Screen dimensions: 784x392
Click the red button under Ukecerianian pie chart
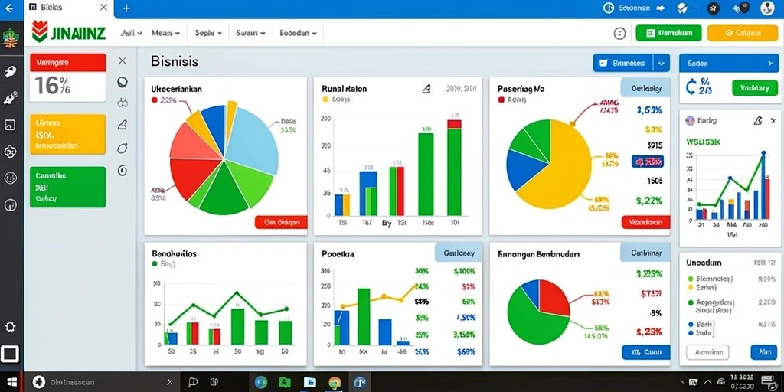pyautogui.click(x=280, y=222)
